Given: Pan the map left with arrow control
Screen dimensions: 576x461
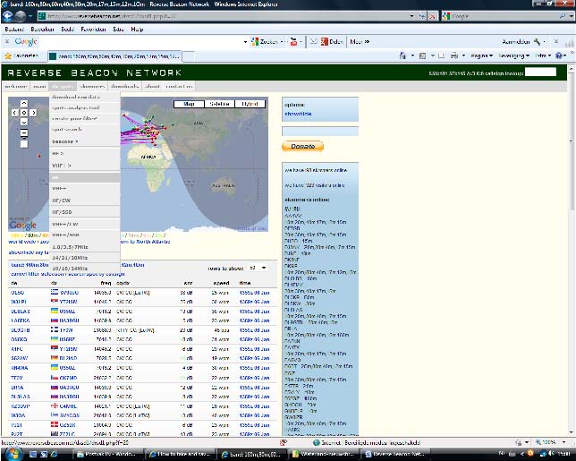Looking at the screenshot, I should click(16, 112).
